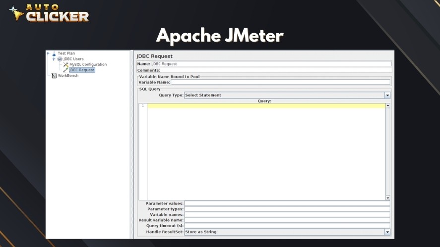Select JDBC Users thread group
440x247 pixels.
tap(73, 59)
